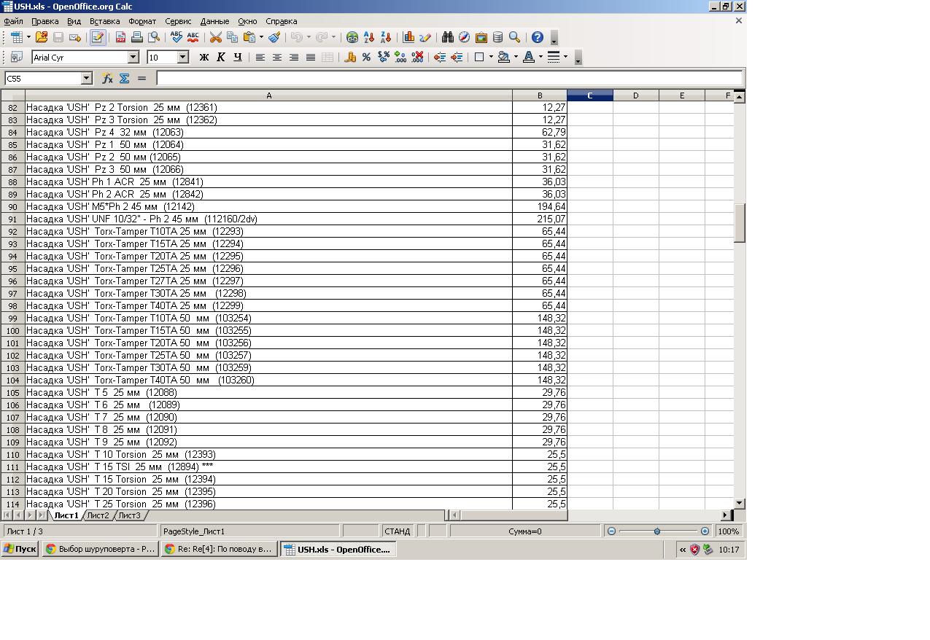This screenshot has width=930, height=640.
Task: Insert a chart using the chart icon
Action: [x=408, y=37]
